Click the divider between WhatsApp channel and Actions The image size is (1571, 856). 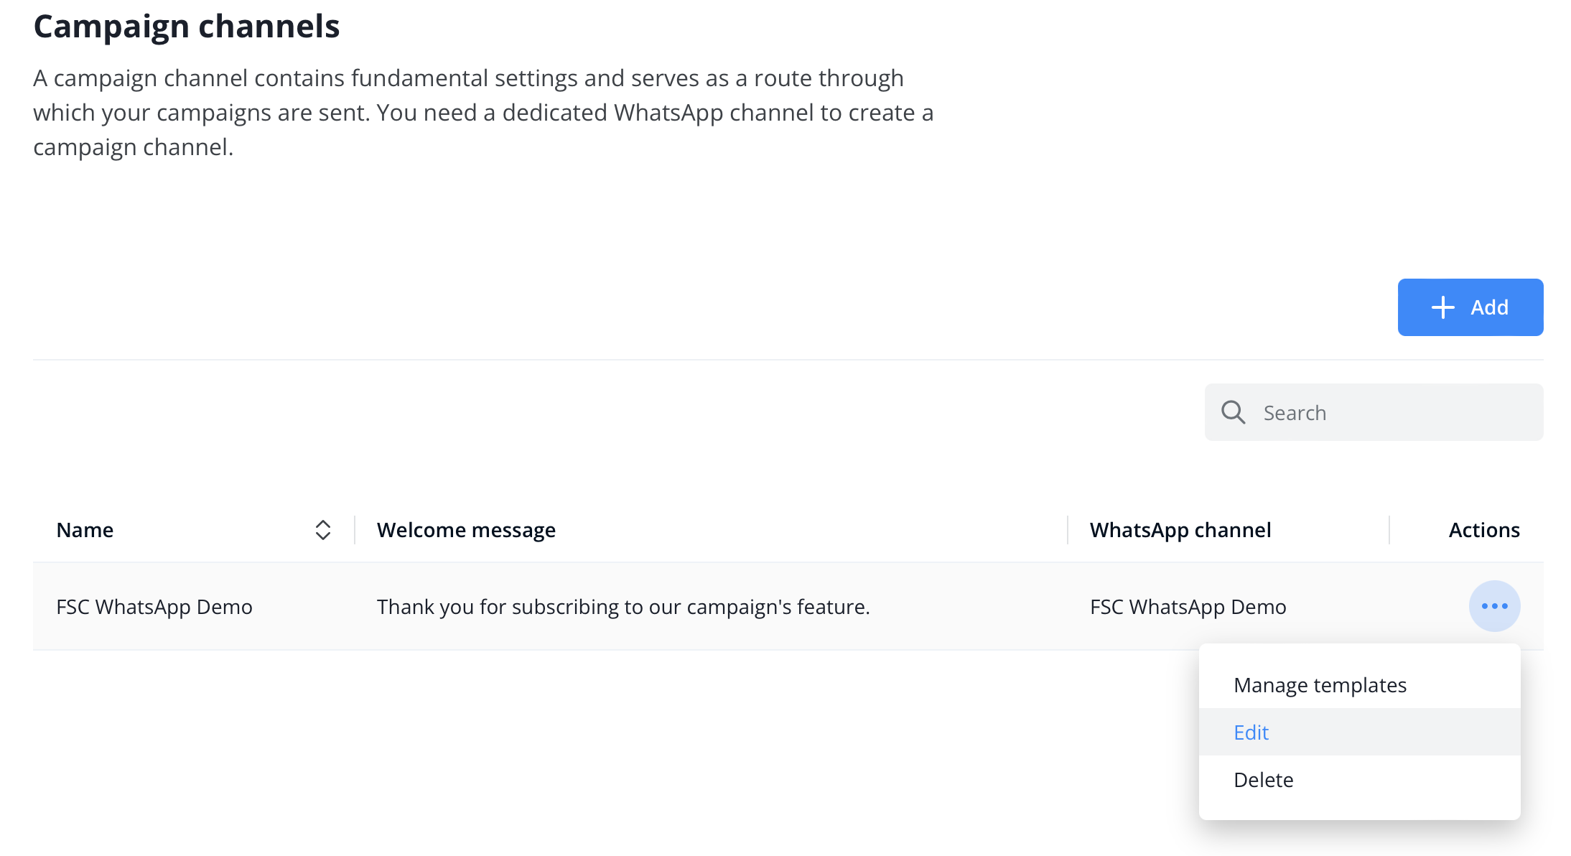point(1389,530)
